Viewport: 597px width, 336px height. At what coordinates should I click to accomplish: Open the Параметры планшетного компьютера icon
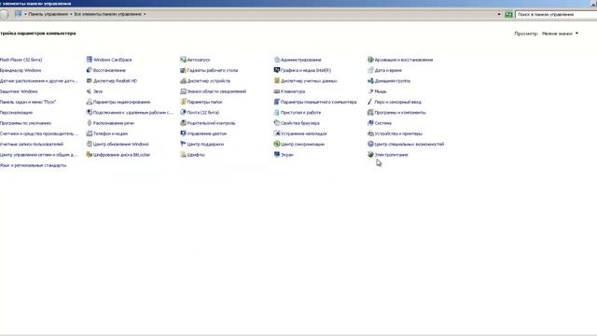tap(277, 102)
